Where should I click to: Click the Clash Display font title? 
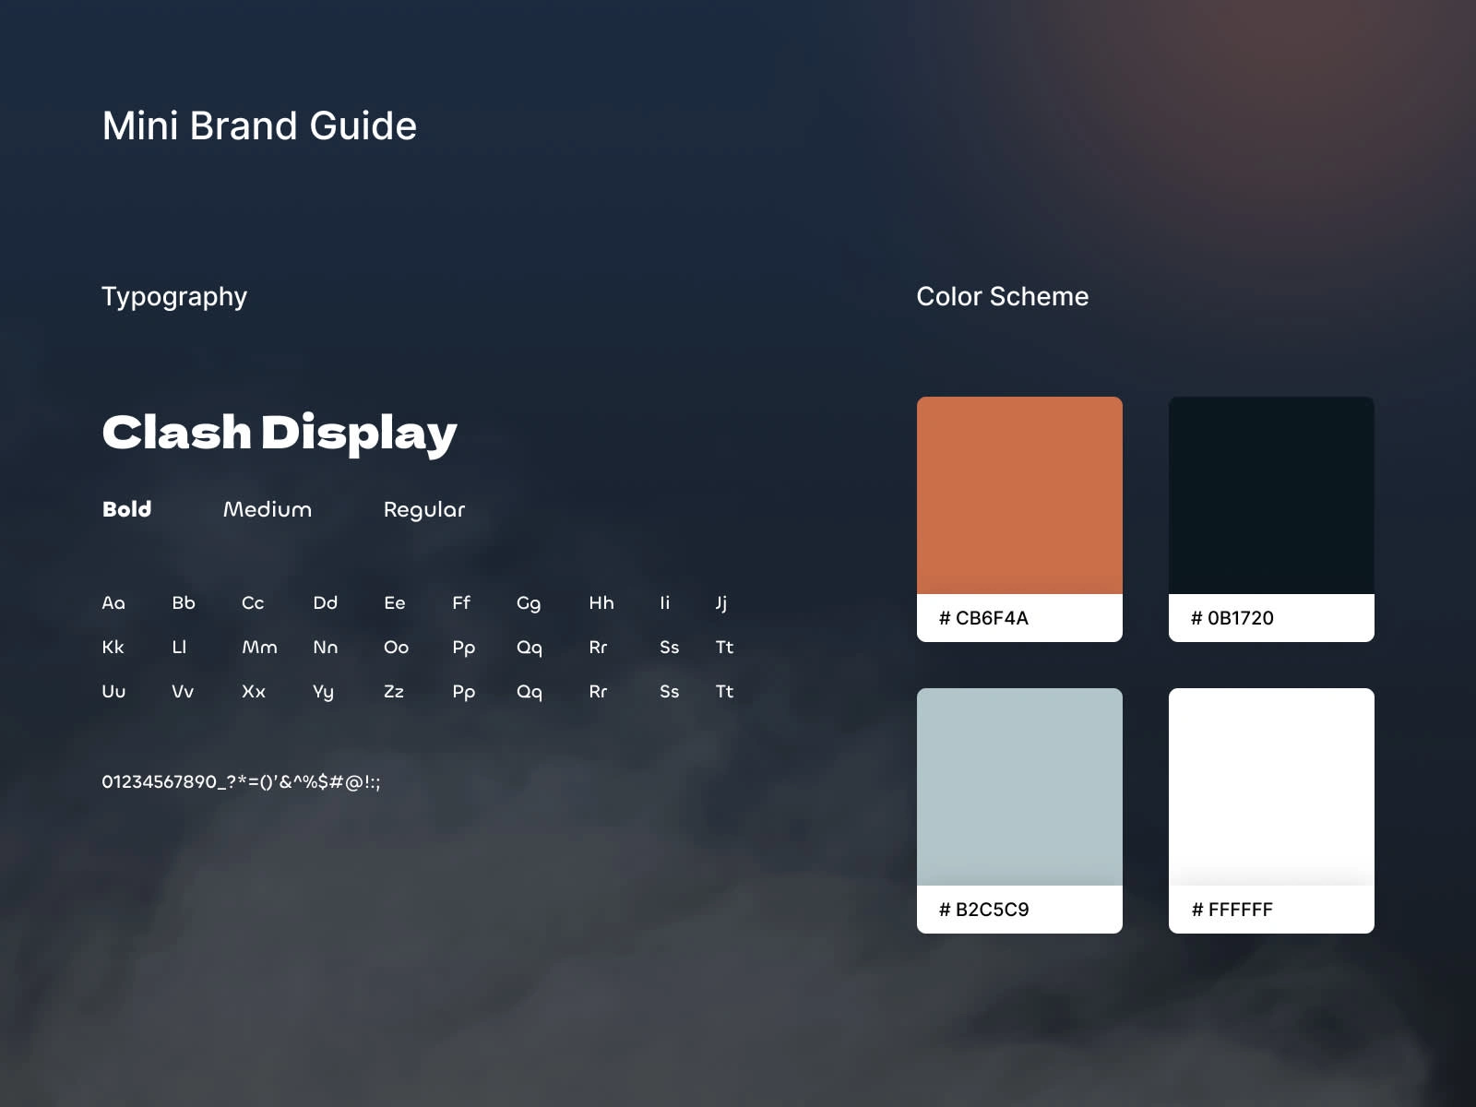pyautogui.click(x=280, y=434)
